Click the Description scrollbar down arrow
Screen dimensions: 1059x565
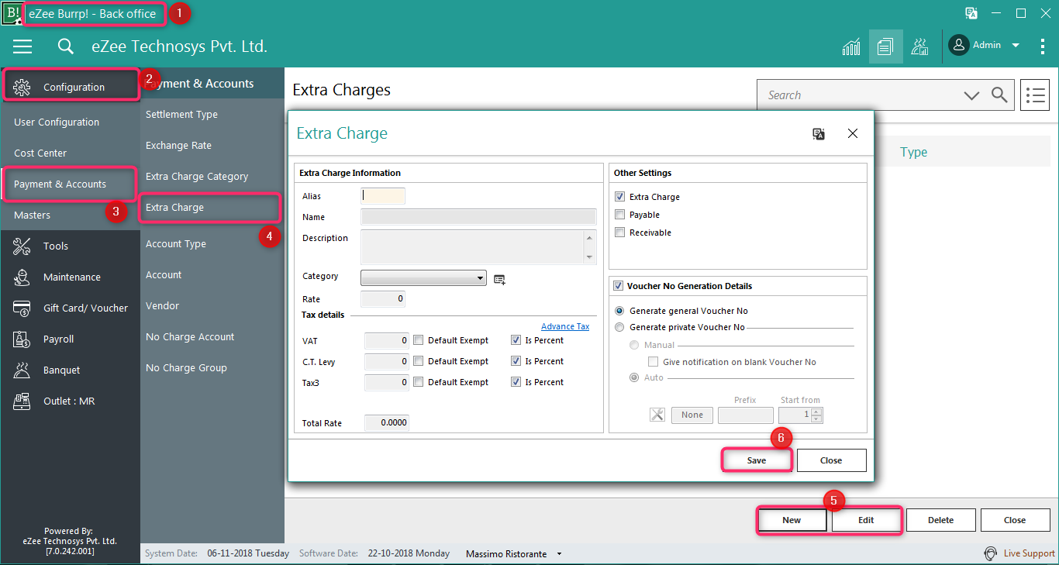click(590, 257)
